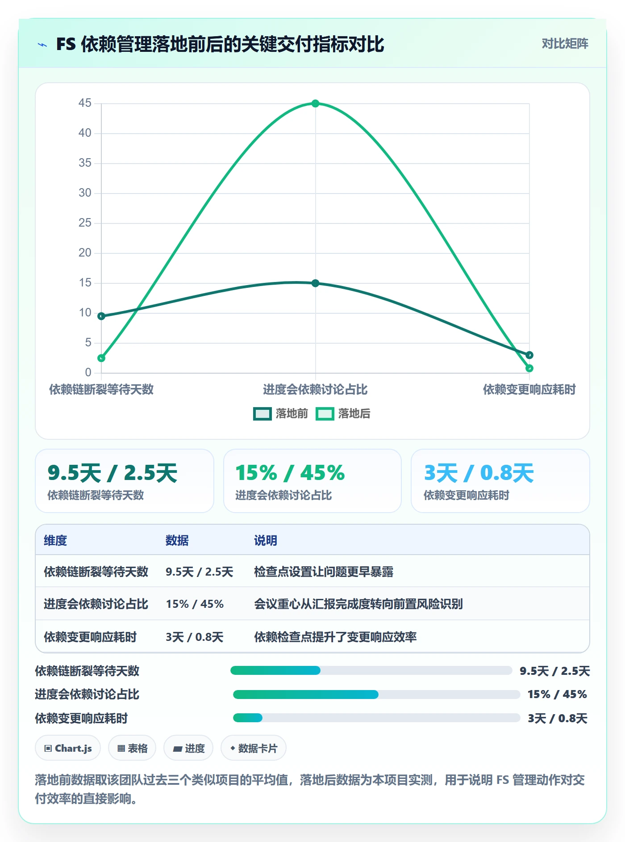Viewport: 625px width, 842px height.
Task: Click the description 会议重心从汇报完成度转向前置风险识别
Action: tap(358, 604)
